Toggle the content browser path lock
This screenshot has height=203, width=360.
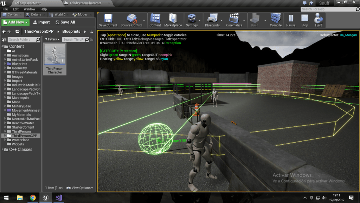click(91, 32)
